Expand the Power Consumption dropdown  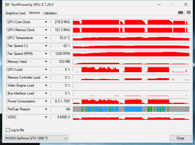(46, 101)
